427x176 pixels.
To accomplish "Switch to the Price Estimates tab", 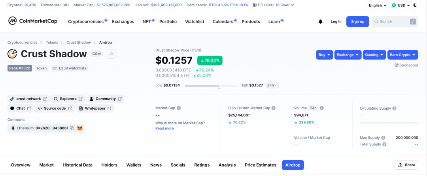I will click(x=261, y=165).
